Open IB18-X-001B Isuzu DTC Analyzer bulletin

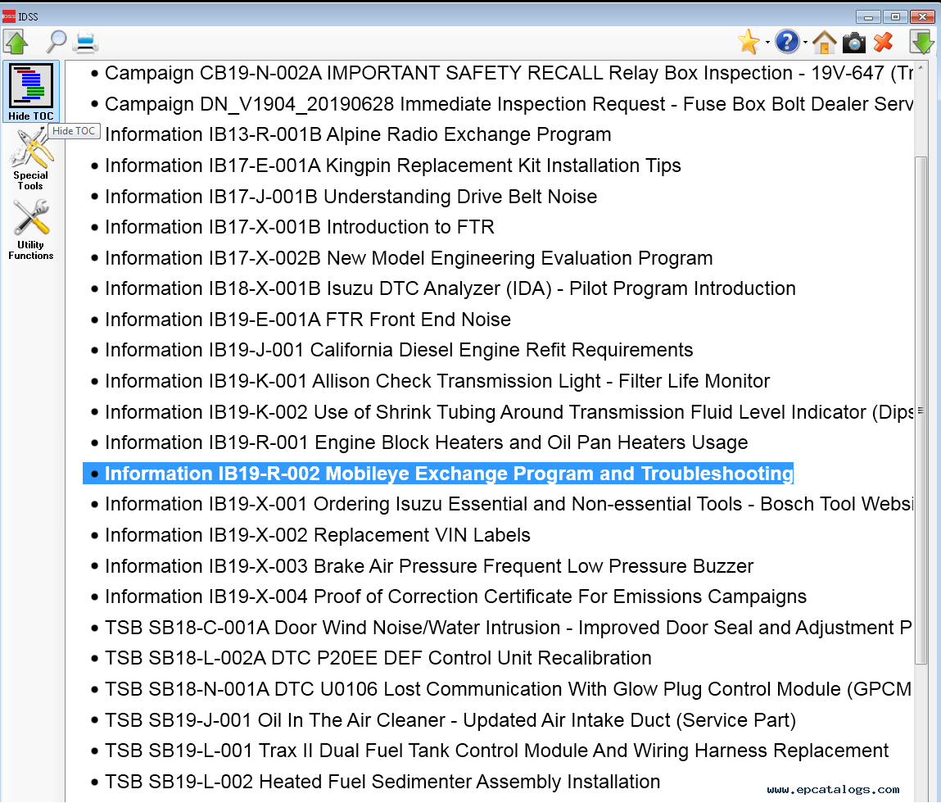[x=450, y=289]
